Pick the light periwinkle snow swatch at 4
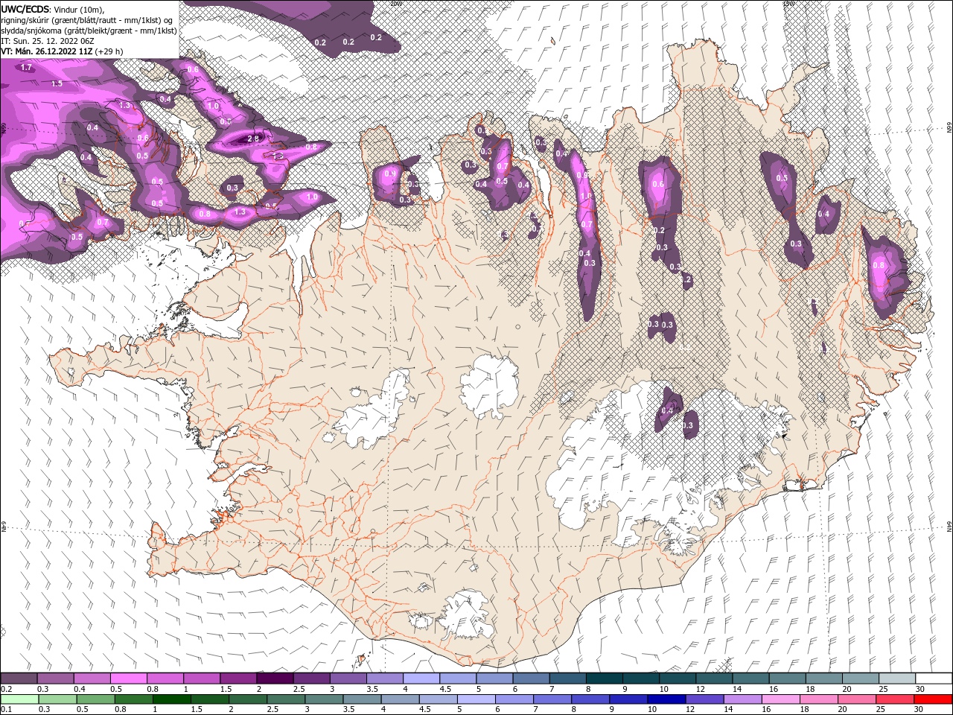 (x=421, y=679)
